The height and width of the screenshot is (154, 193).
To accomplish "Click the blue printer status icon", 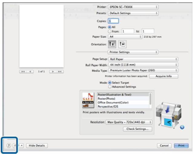I will 182,127.
